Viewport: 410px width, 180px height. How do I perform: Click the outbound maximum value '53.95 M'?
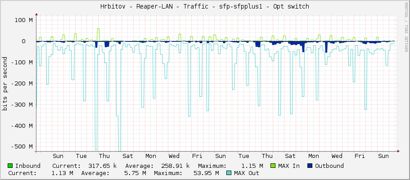coord(206,173)
